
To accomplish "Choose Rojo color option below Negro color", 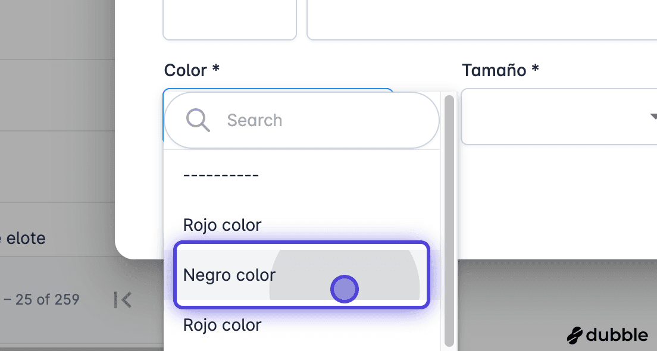I will point(302,325).
